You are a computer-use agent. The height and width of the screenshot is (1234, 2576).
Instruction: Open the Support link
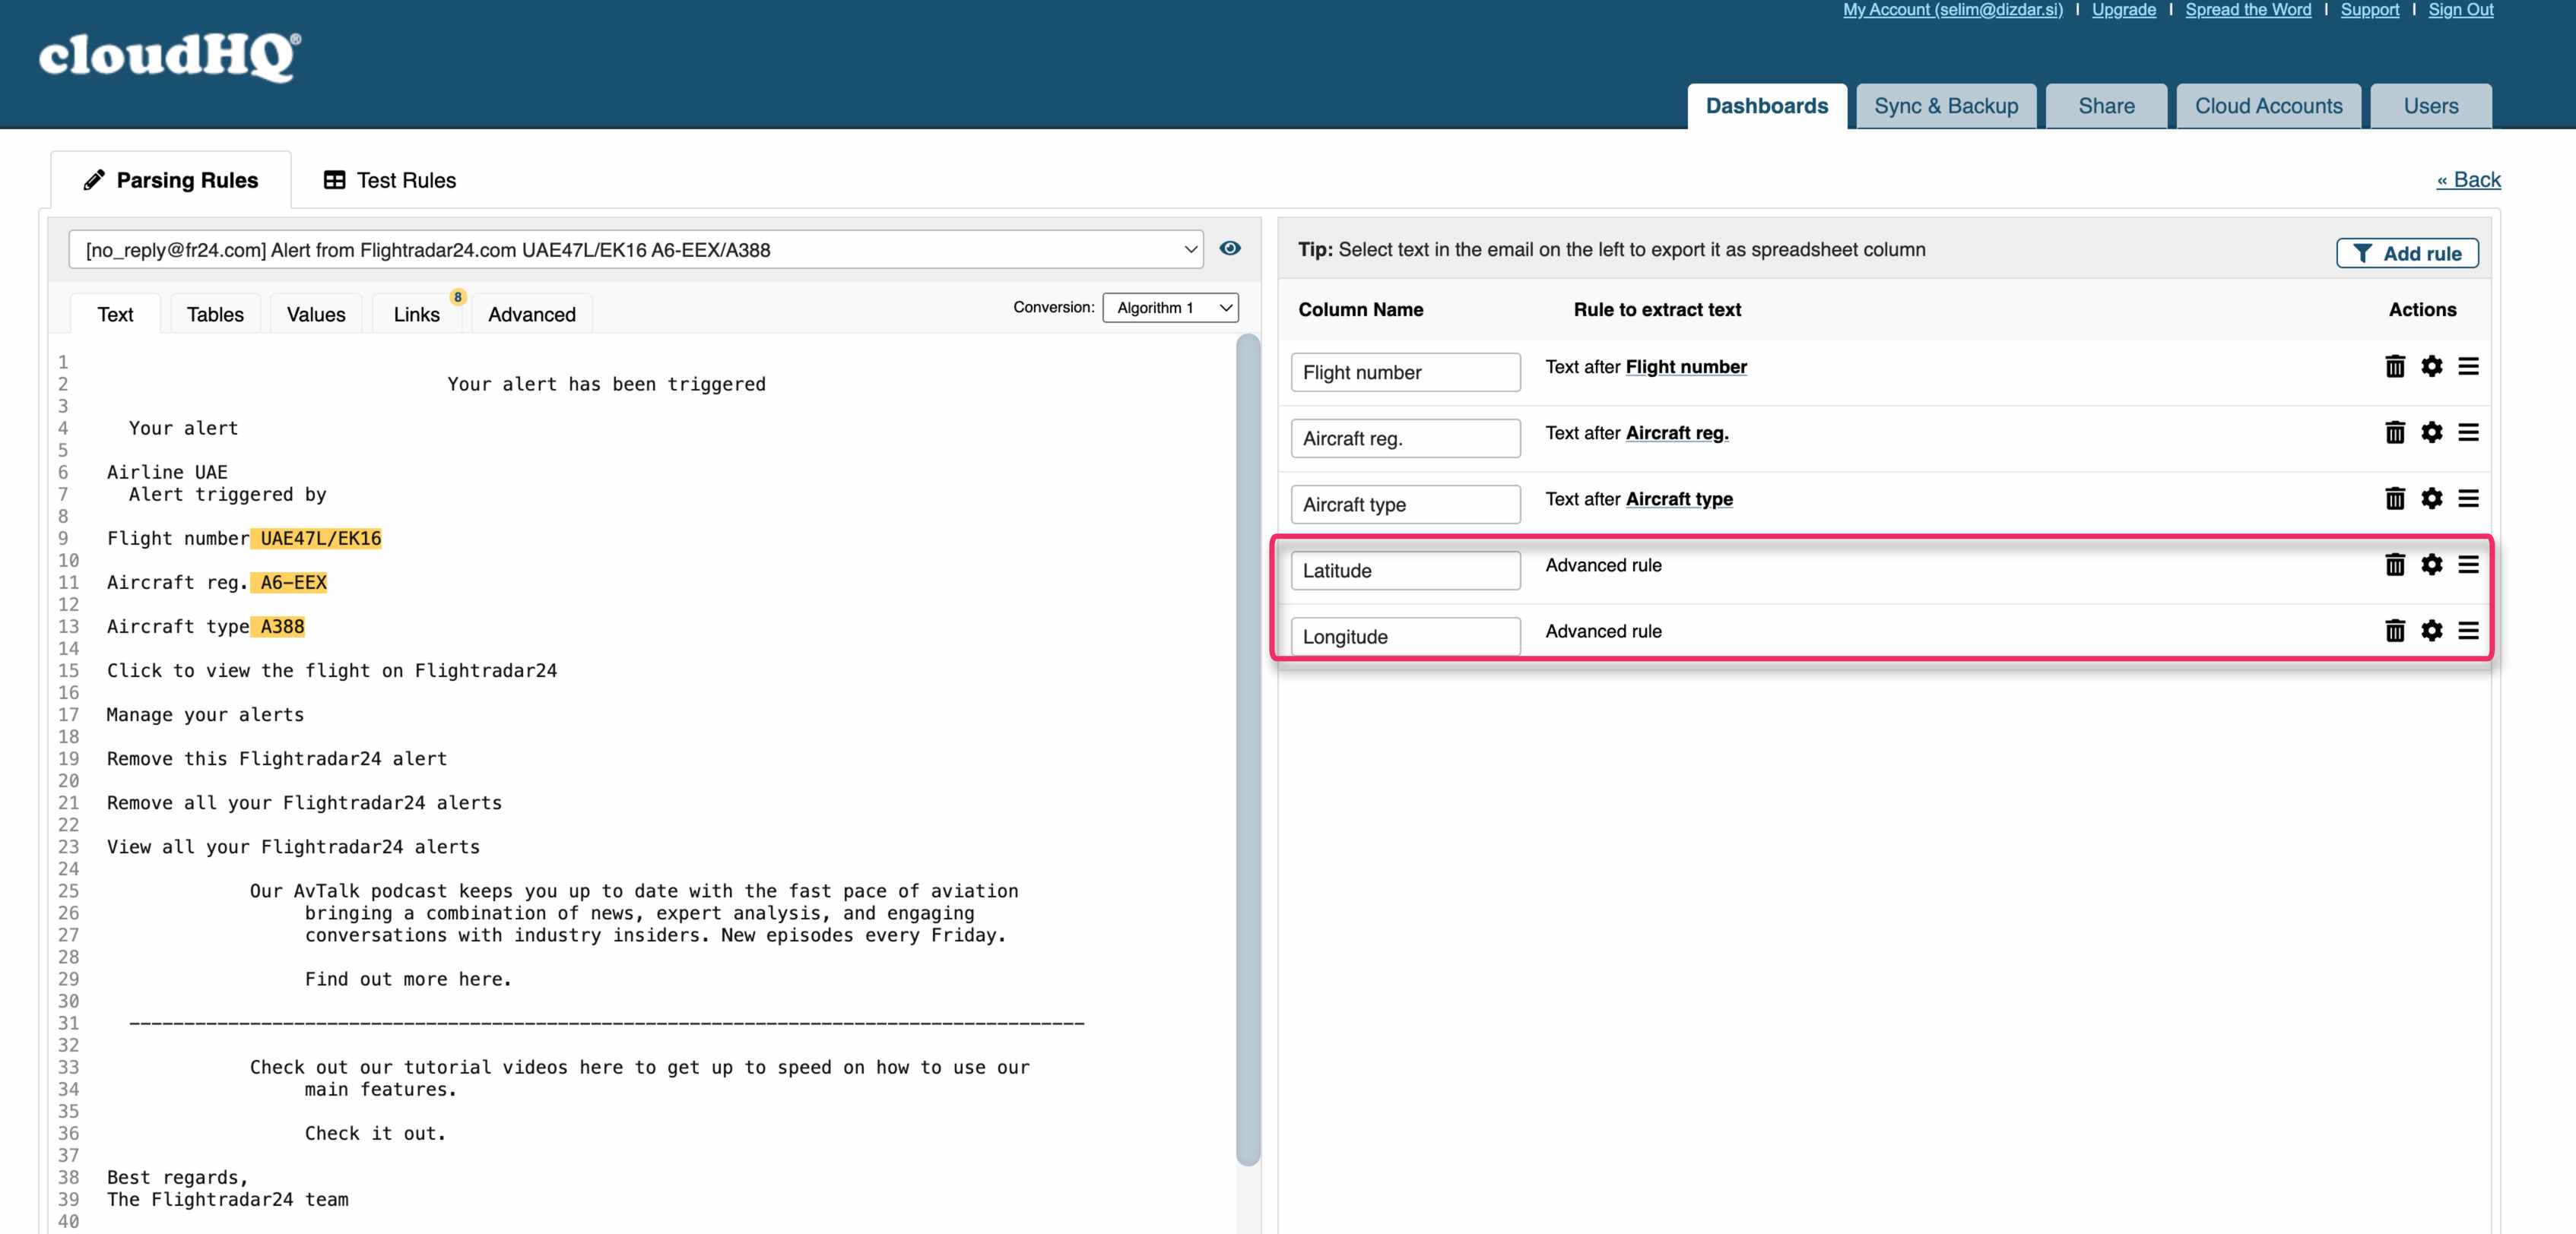(x=2369, y=10)
